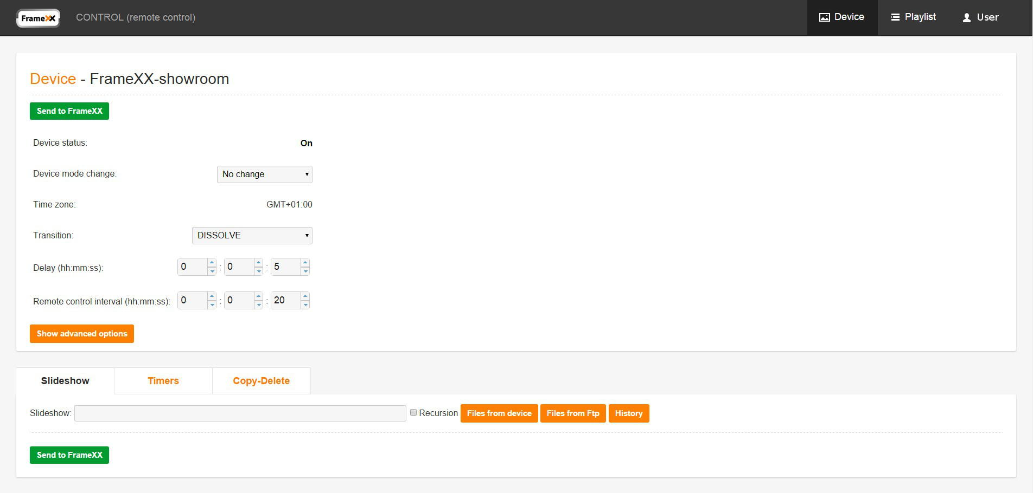Click the orange Device heading word
Viewport: 1033px width, 493px height.
(x=53, y=79)
